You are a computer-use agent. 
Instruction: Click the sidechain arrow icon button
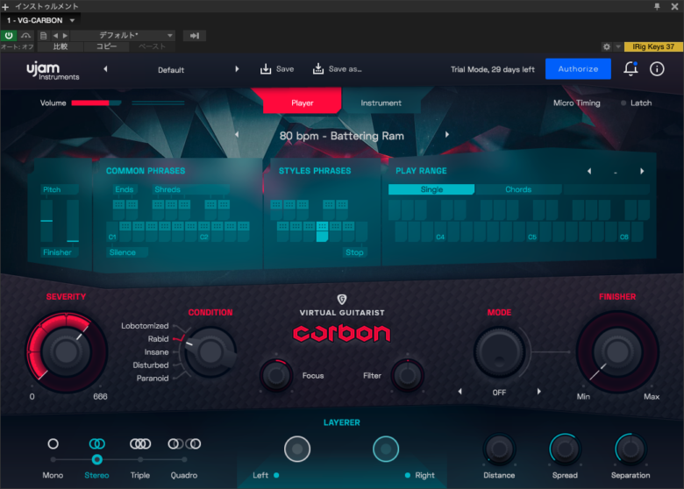point(195,36)
